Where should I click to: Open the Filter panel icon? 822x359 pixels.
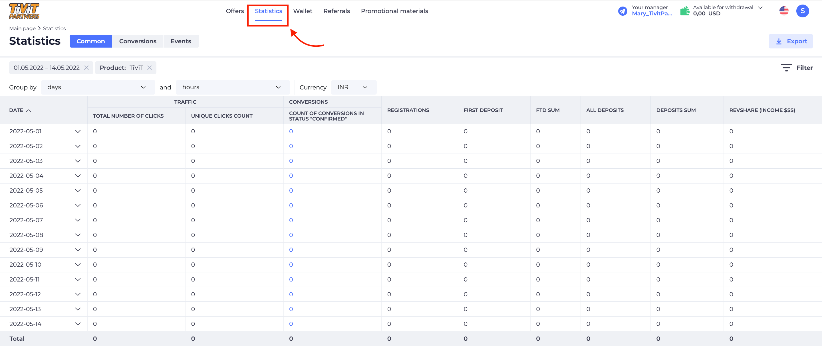pyautogui.click(x=786, y=68)
